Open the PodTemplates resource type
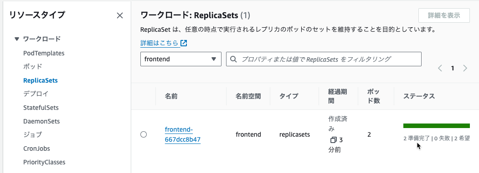479x173 pixels. pos(44,53)
